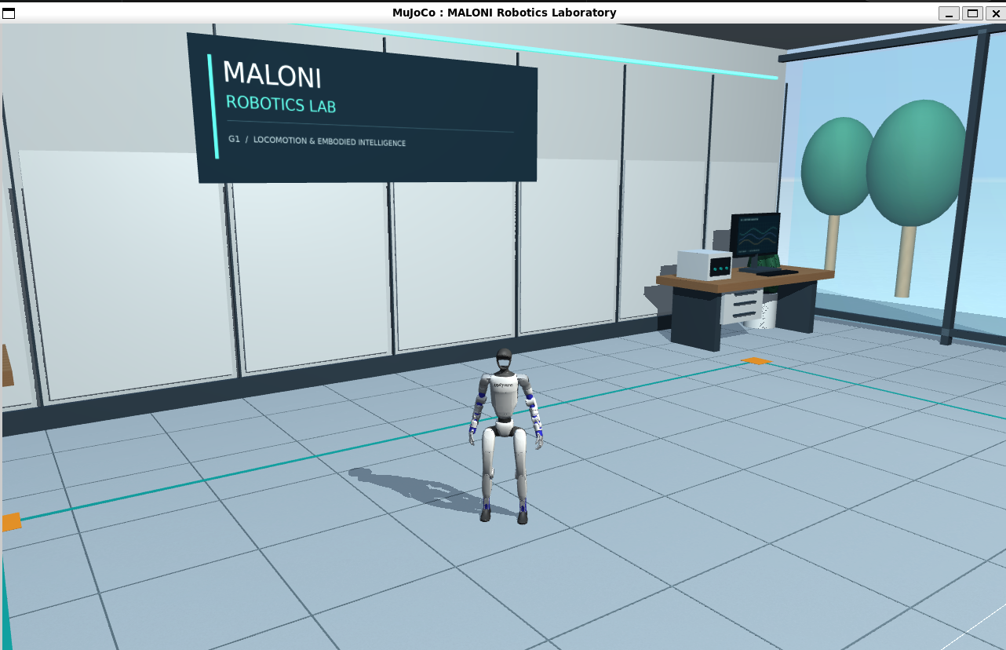
Task: Click the title text "MuJoCo : MALONI Robotics Laboratory"
Action: [505, 13]
